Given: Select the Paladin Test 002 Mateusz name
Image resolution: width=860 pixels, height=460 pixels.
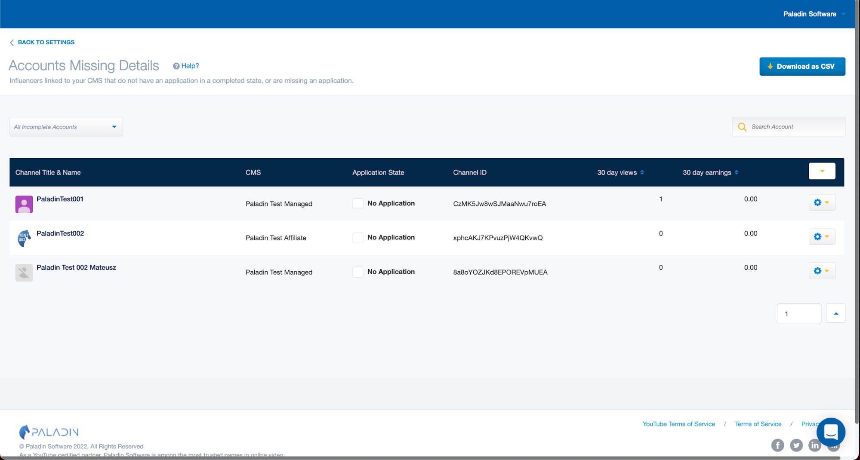Looking at the screenshot, I should point(76,267).
